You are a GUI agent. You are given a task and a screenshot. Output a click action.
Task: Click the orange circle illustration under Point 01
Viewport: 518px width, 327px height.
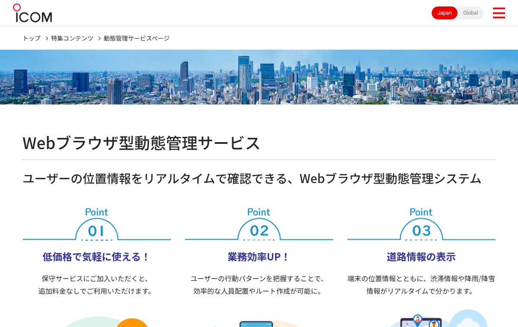133,323
